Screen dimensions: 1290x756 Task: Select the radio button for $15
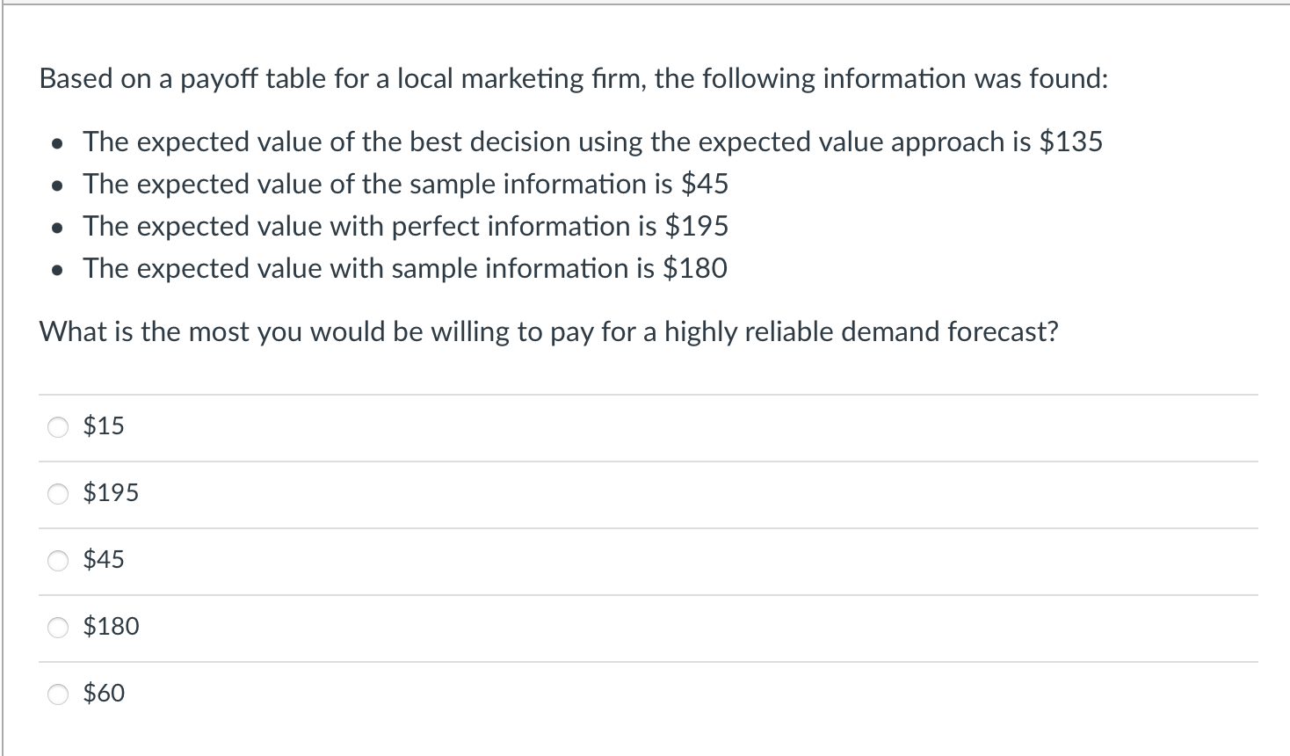pyautogui.click(x=58, y=427)
